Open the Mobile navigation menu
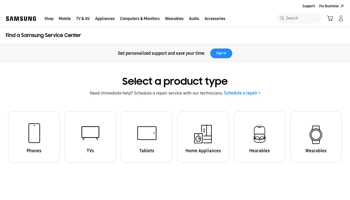This screenshot has height=200, width=350. [x=65, y=19]
